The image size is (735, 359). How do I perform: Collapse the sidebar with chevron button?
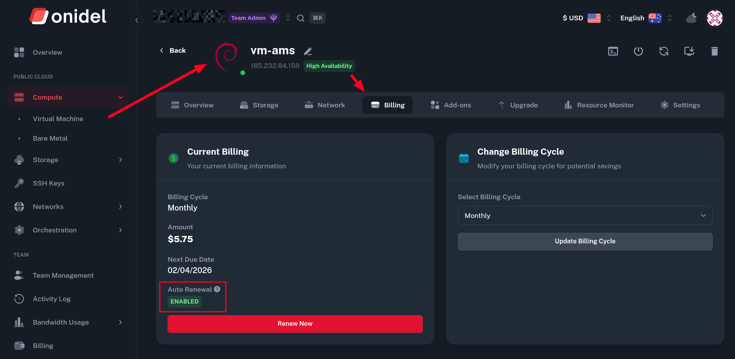click(136, 20)
